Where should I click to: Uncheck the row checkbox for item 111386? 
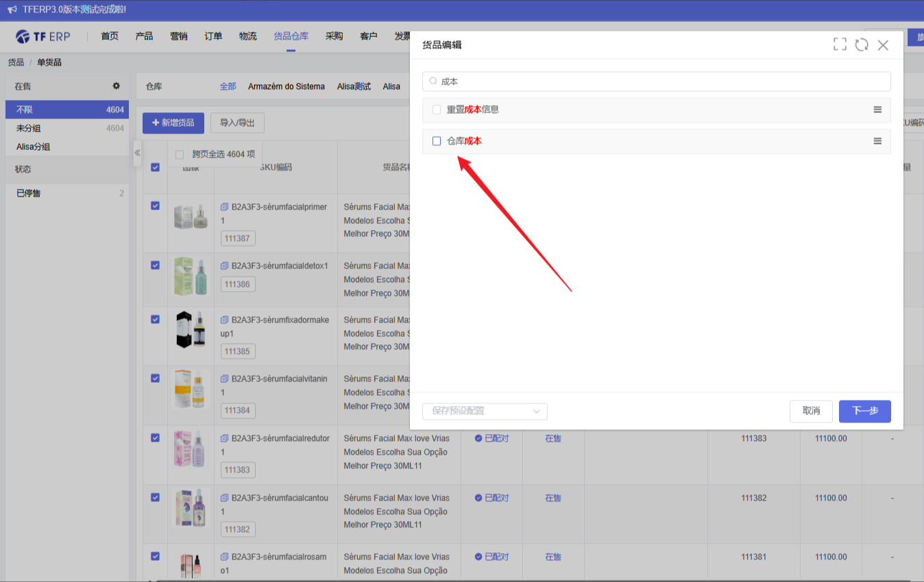tap(155, 265)
